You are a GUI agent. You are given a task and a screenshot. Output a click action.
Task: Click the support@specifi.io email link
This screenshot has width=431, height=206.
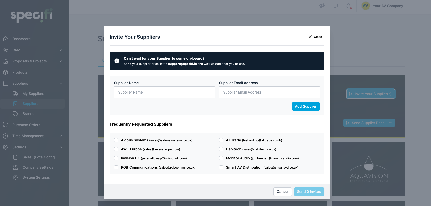click(x=182, y=64)
